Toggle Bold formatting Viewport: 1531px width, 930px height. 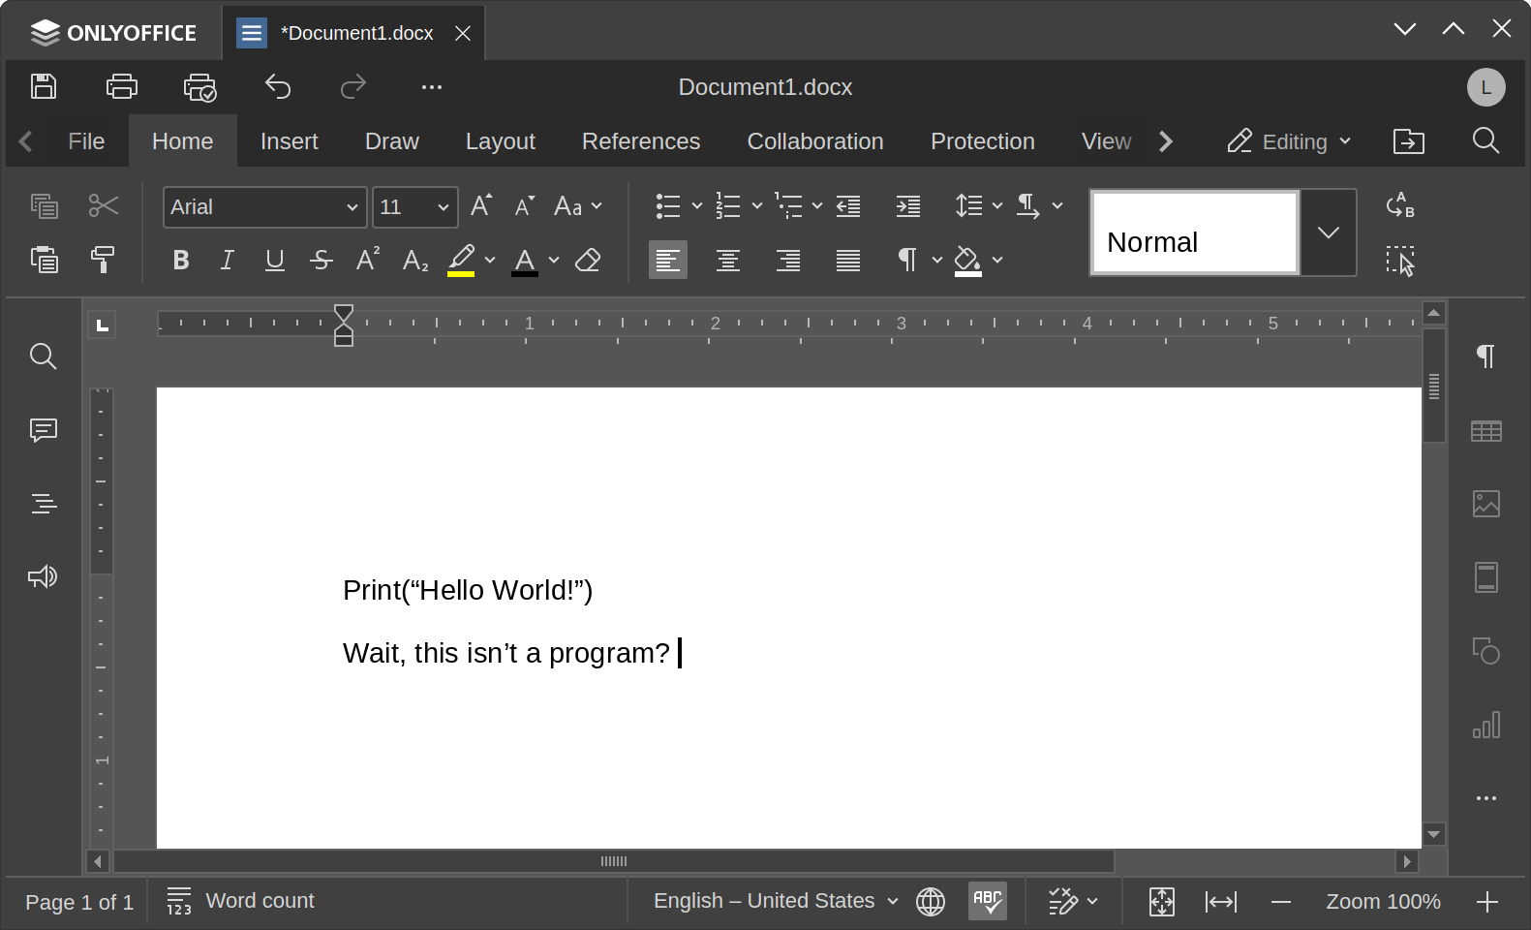click(x=180, y=260)
